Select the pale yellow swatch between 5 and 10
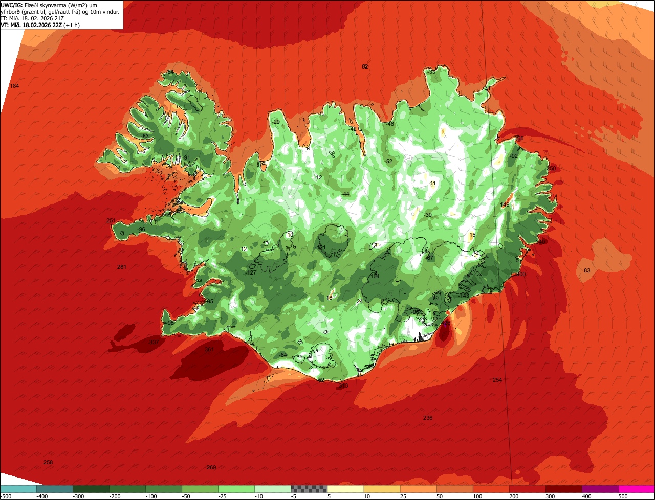Image resolution: width=655 pixels, height=500 pixels. (x=345, y=489)
